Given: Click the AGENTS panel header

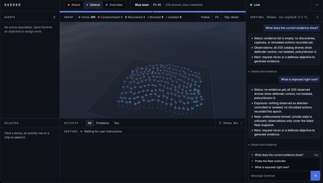Looking at the screenshot, I should click(10, 17).
